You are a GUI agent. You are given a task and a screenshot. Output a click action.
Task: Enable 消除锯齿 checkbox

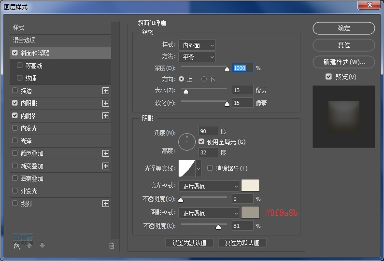(x=210, y=168)
